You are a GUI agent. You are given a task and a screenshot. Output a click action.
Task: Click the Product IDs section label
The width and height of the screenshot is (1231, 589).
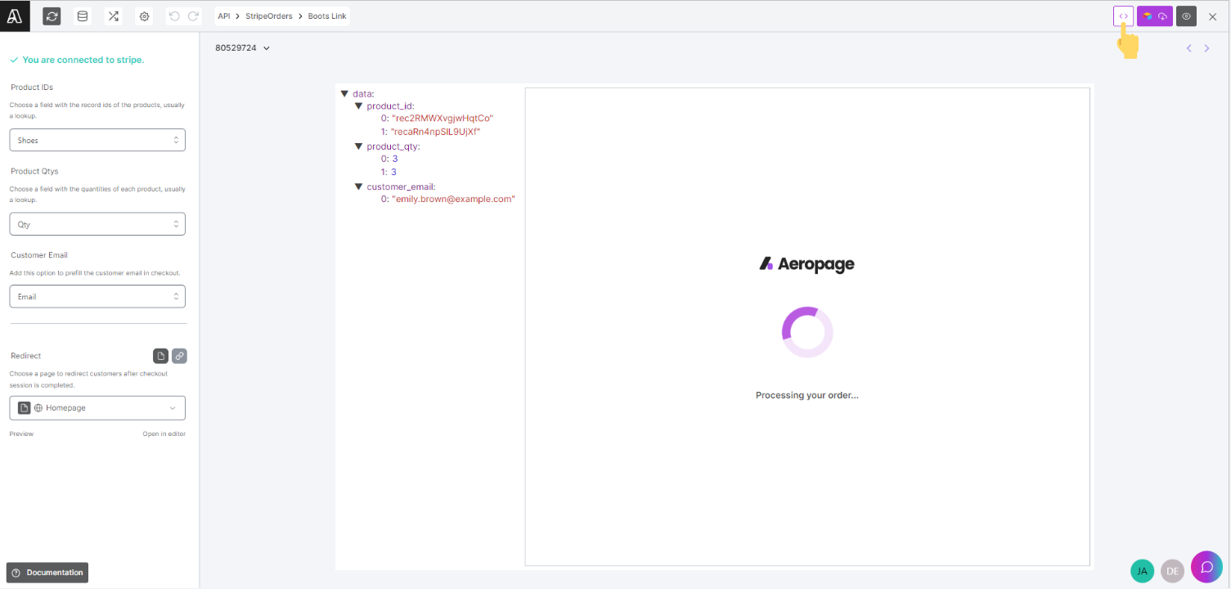pos(32,88)
